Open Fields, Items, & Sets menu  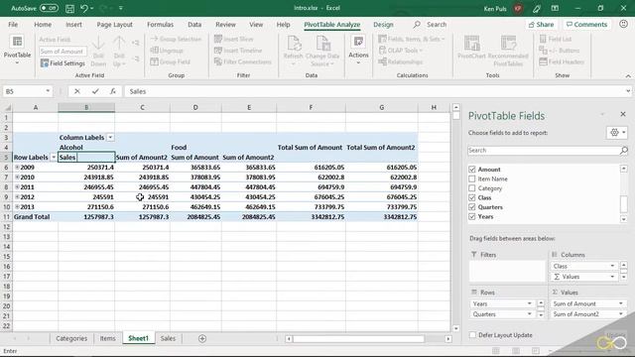click(x=412, y=39)
